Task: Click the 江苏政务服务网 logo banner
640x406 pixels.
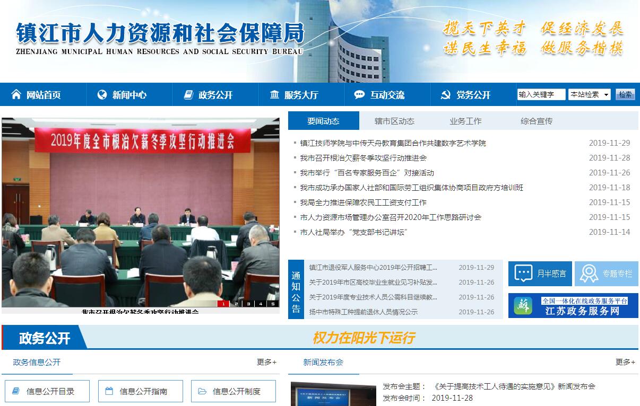Action: (x=573, y=306)
